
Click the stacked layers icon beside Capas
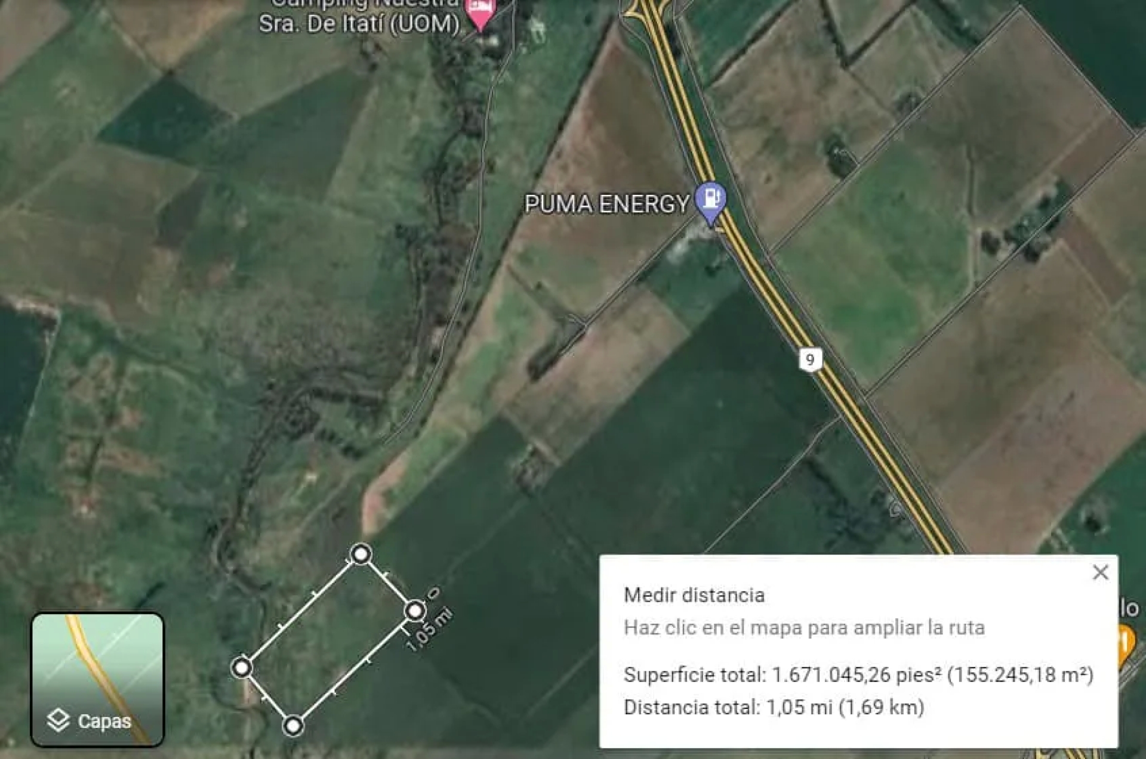click(x=58, y=720)
